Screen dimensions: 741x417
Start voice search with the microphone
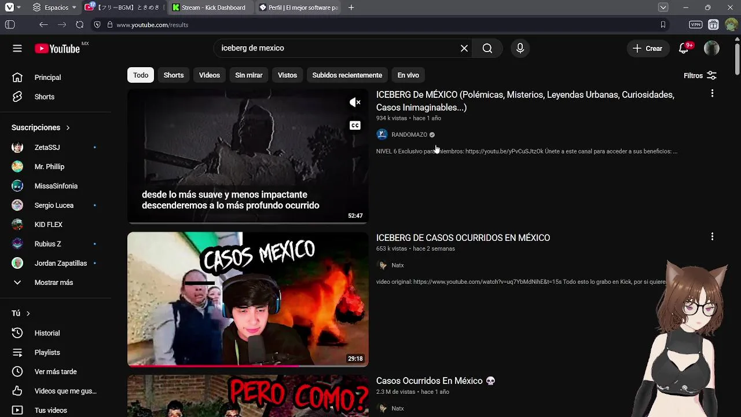(x=520, y=48)
